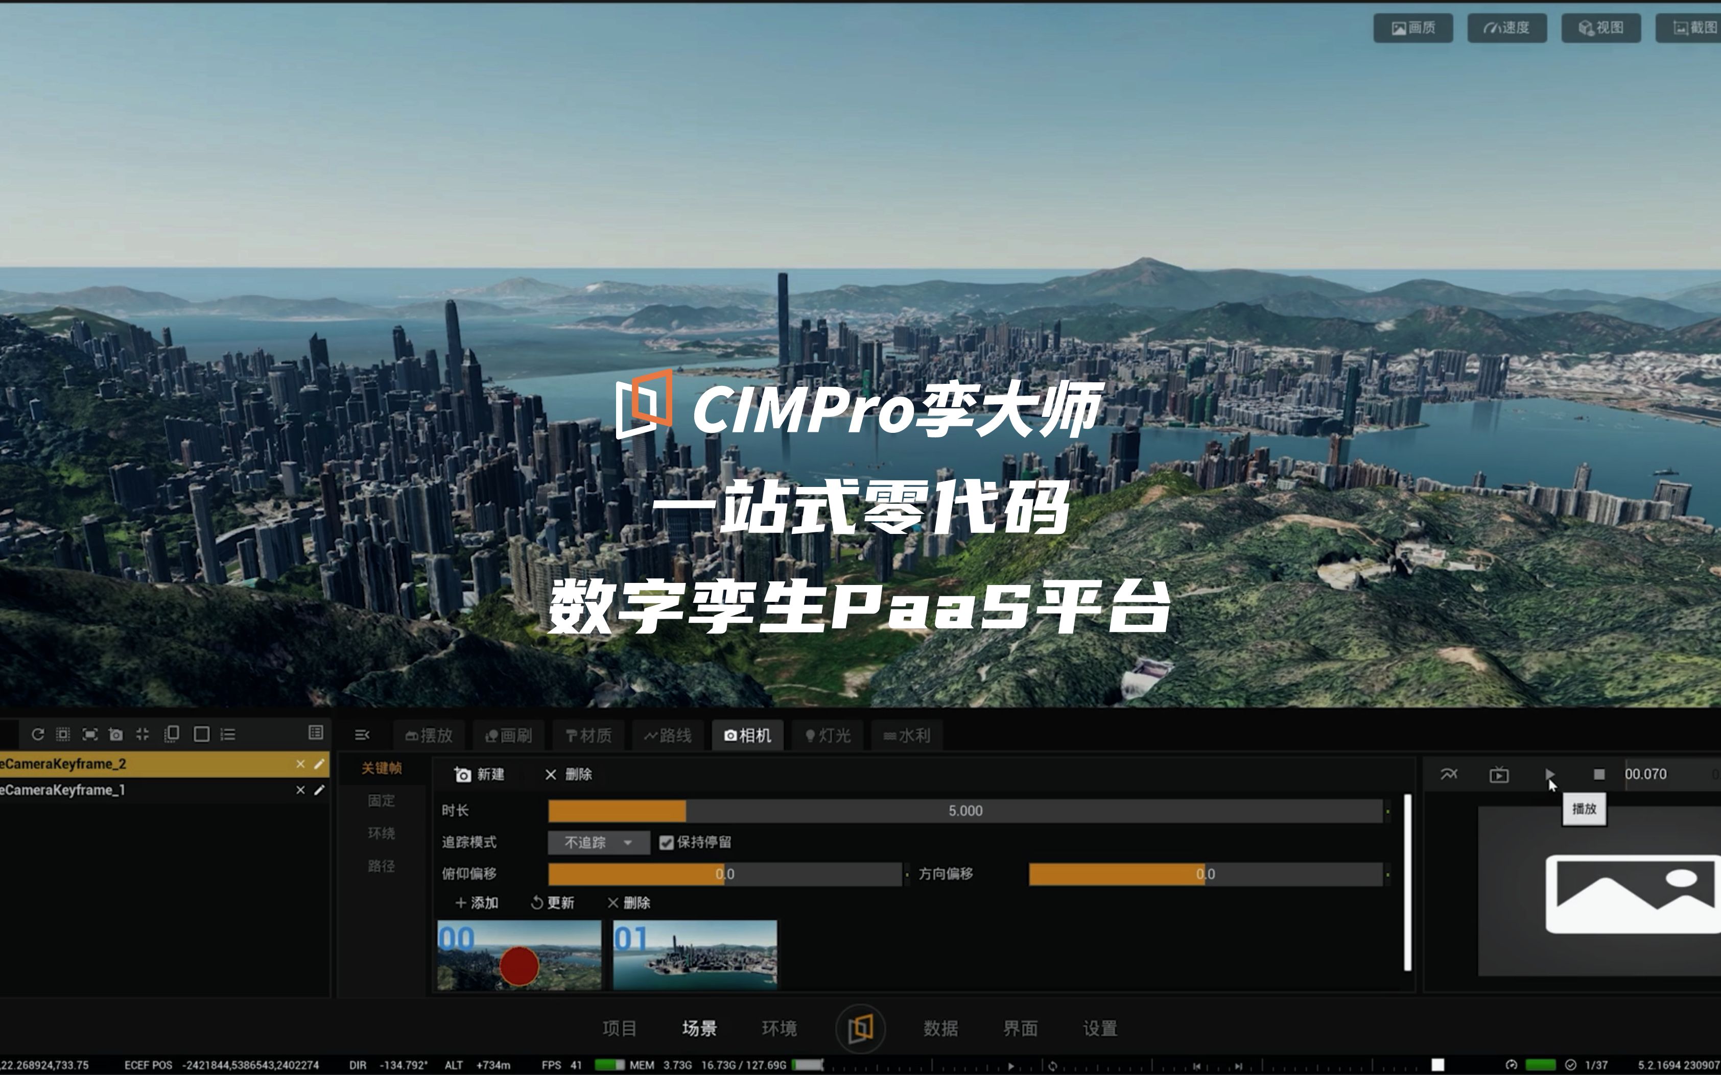Select the 固定 camera mode
Viewport: 1721px width, 1075px height.
tap(382, 801)
